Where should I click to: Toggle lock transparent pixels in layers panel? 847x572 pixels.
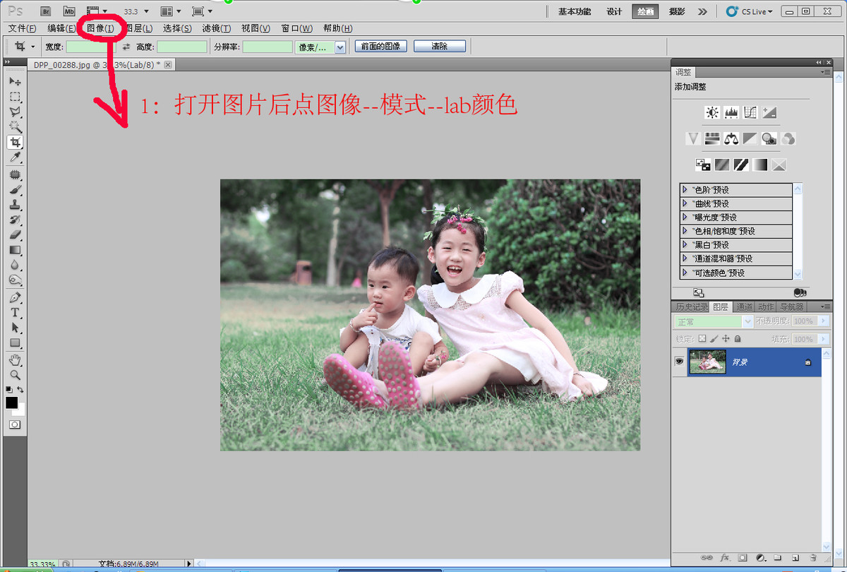click(x=702, y=339)
